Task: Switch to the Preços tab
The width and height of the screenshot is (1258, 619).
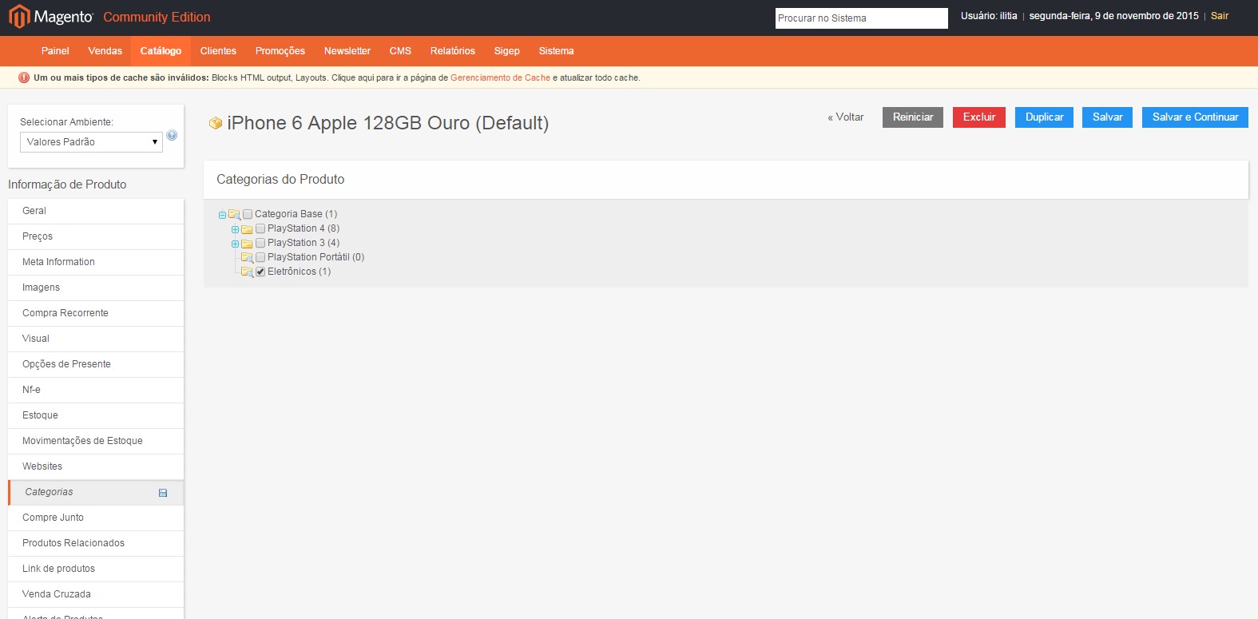Action: [96, 236]
